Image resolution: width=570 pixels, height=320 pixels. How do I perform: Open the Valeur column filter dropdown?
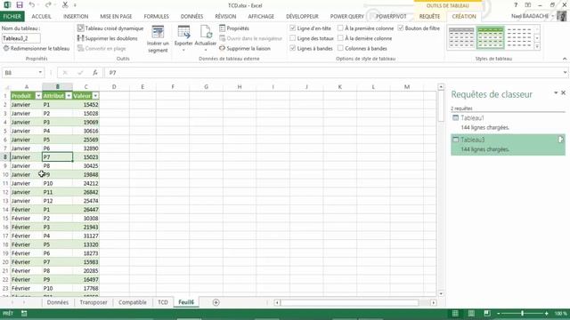pos(95,96)
